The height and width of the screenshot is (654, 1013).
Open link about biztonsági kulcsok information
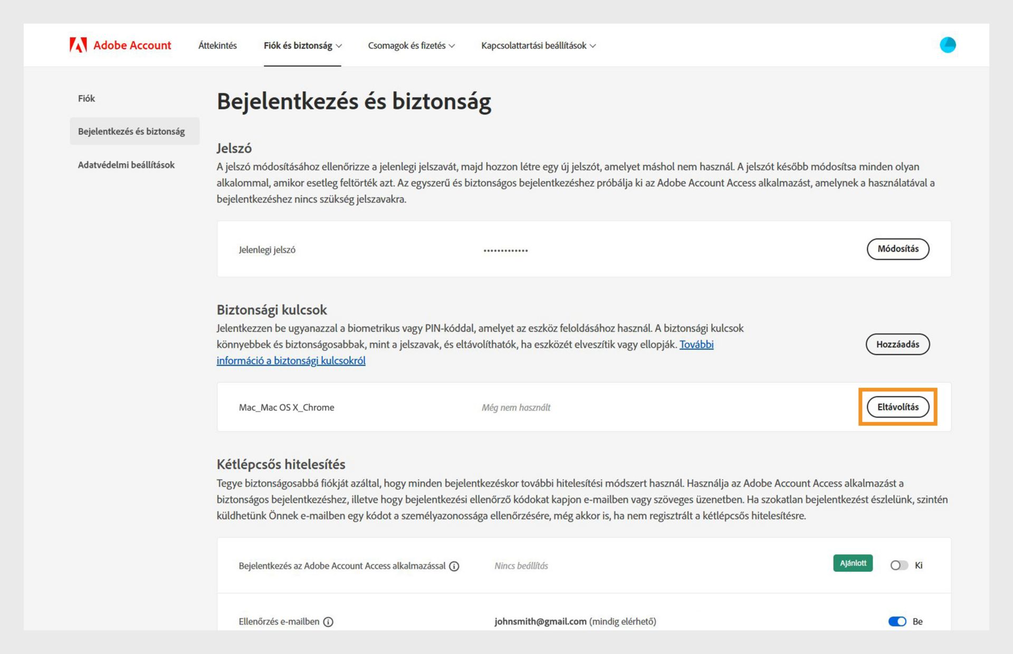point(291,361)
